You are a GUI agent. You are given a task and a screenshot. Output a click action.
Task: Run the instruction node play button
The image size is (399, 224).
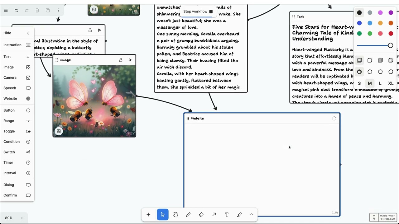99,30
